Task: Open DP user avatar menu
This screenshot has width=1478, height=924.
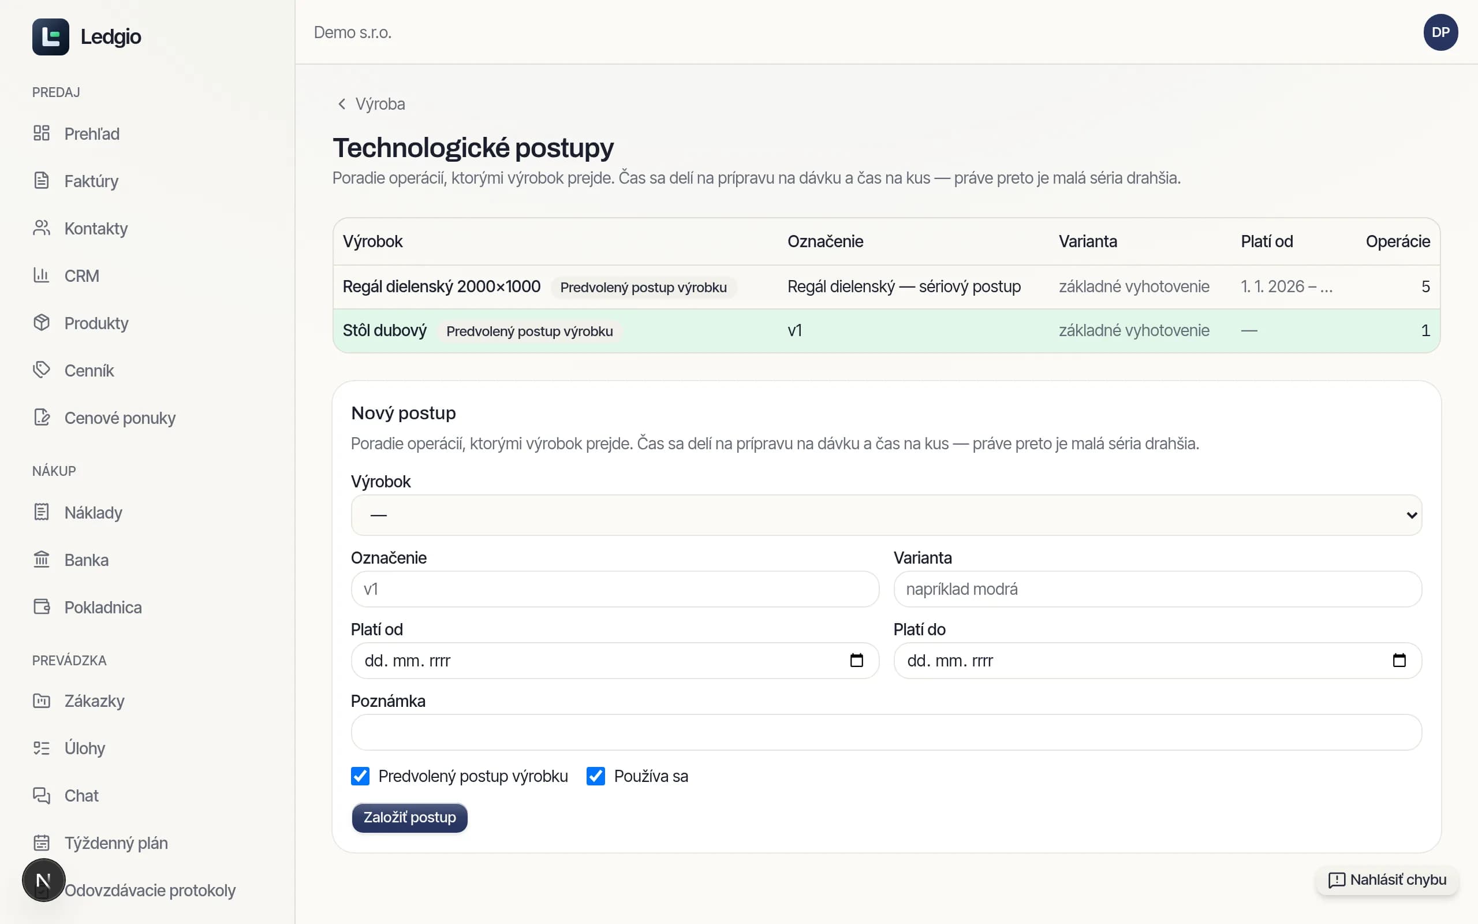Action: tap(1440, 32)
